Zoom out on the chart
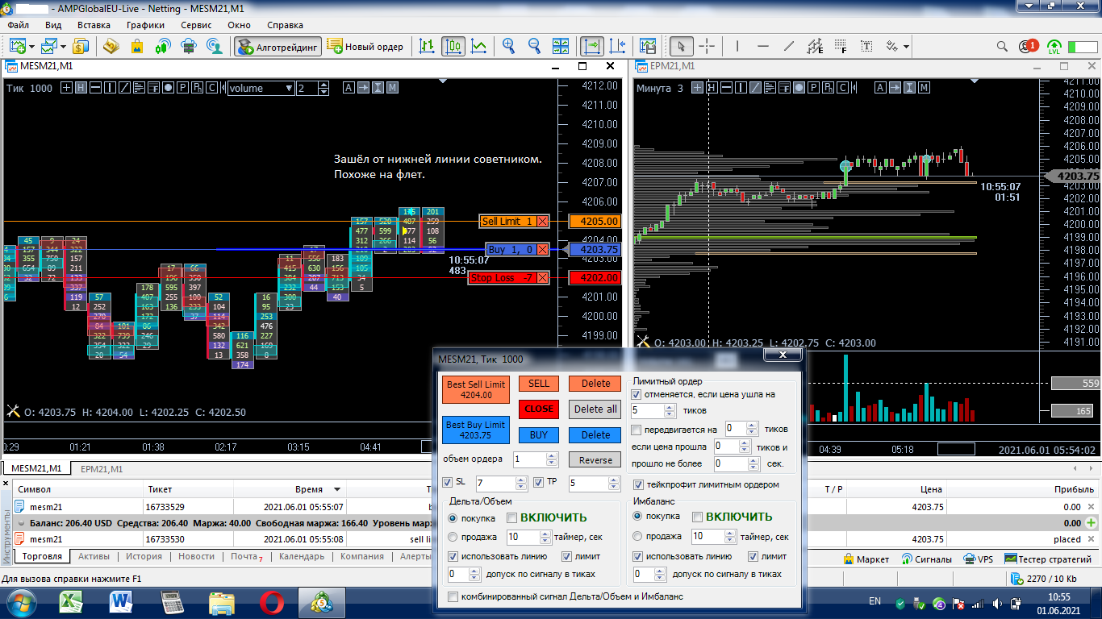 534,46
